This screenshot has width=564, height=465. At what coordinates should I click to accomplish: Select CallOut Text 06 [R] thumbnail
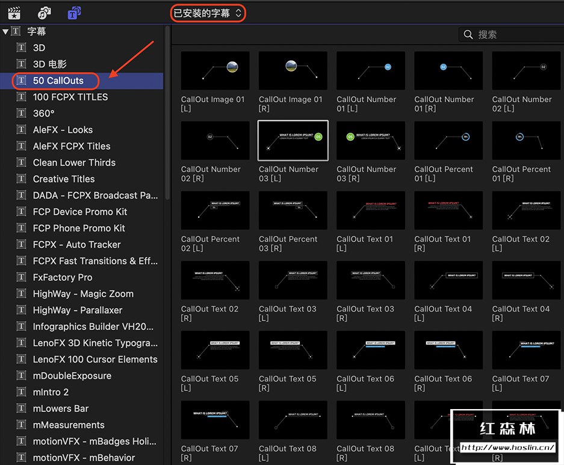(x=448, y=350)
